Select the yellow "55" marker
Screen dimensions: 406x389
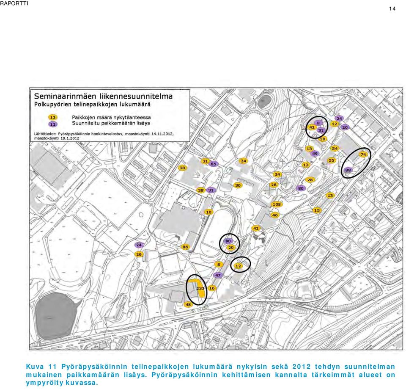332,160
